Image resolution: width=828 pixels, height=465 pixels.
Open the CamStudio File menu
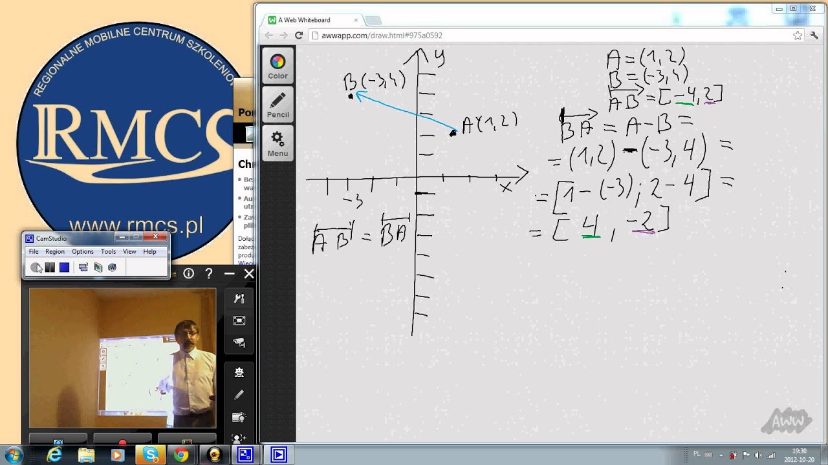pos(34,251)
